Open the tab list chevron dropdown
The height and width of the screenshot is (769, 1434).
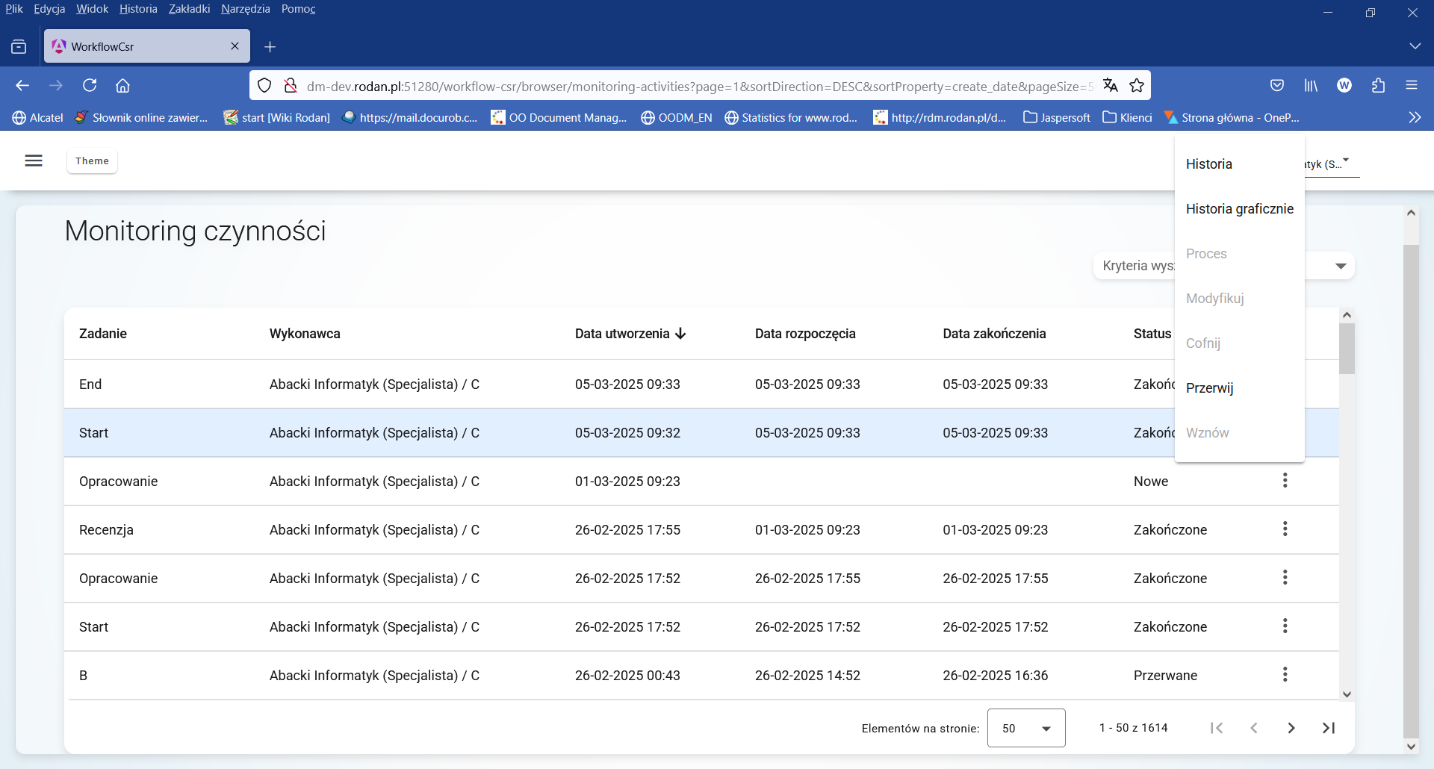pyautogui.click(x=1416, y=46)
